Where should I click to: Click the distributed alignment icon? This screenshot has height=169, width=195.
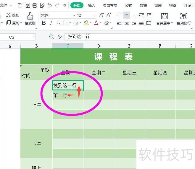(x=149, y=23)
